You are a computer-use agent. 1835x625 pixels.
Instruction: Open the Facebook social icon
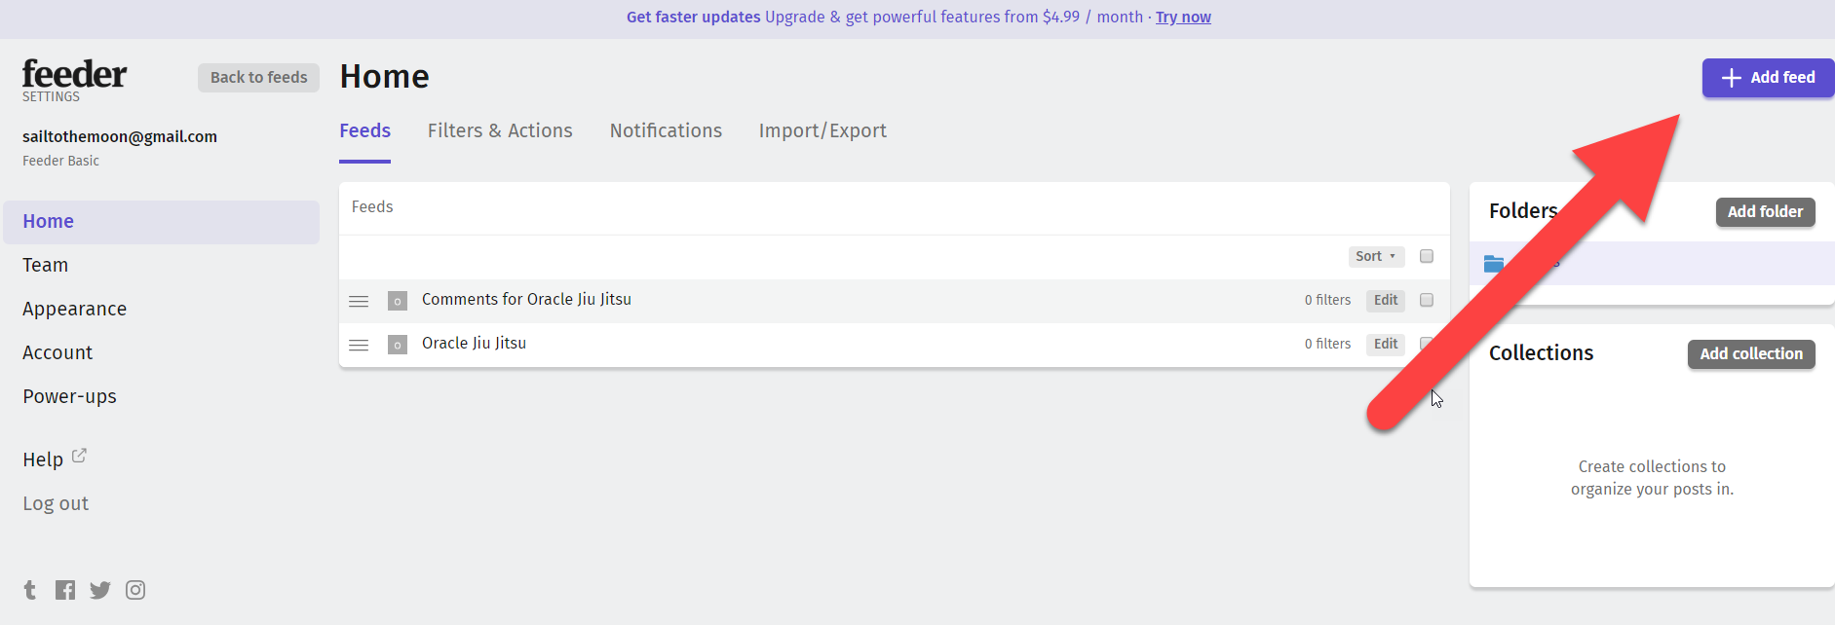tap(65, 590)
